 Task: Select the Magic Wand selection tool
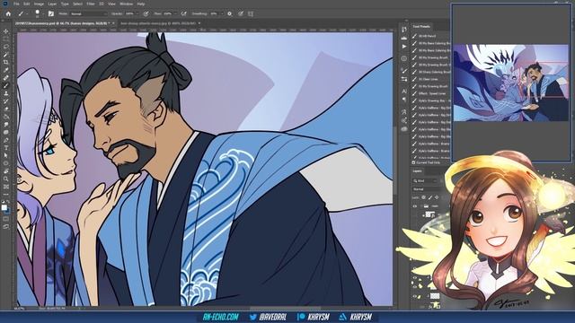click(x=6, y=55)
